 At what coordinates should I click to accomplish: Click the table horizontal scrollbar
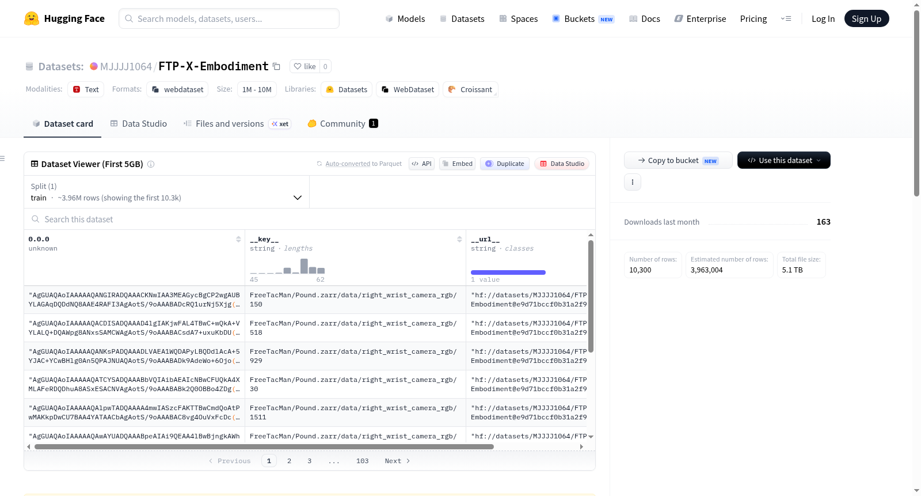click(x=264, y=446)
